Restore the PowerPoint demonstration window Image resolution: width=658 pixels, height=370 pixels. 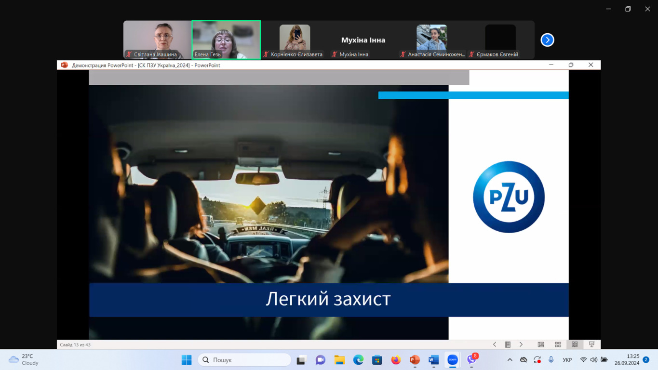(x=571, y=65)
